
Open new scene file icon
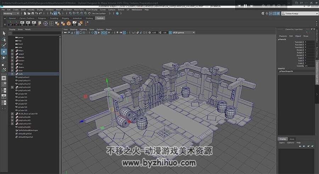[x=25, y=13]
